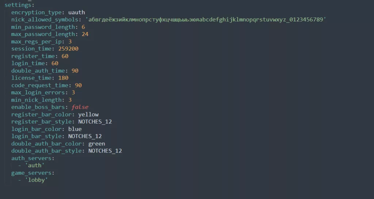Viewport: 374px width, 199px height.
Task: Click the session_time value 259200
Action: pos(68,49)
